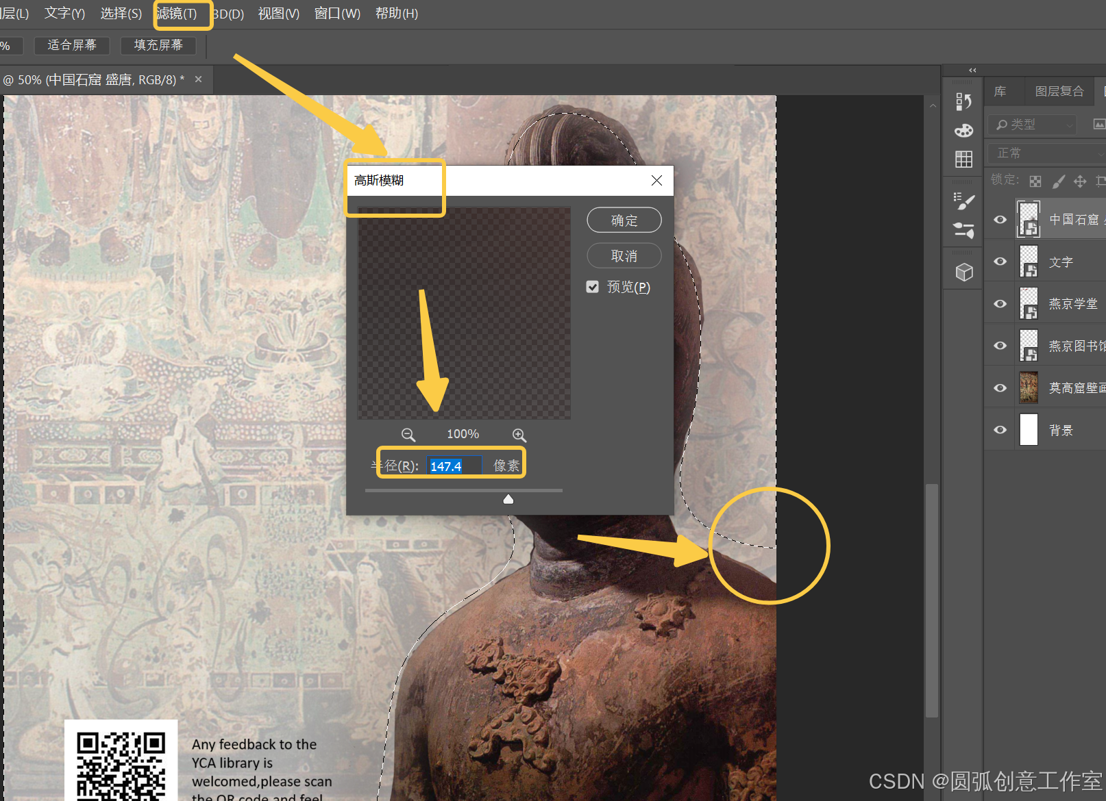
Task: Select the layer named 燕京学堂
Action: pyautogui.click(x=1073, y=304)
